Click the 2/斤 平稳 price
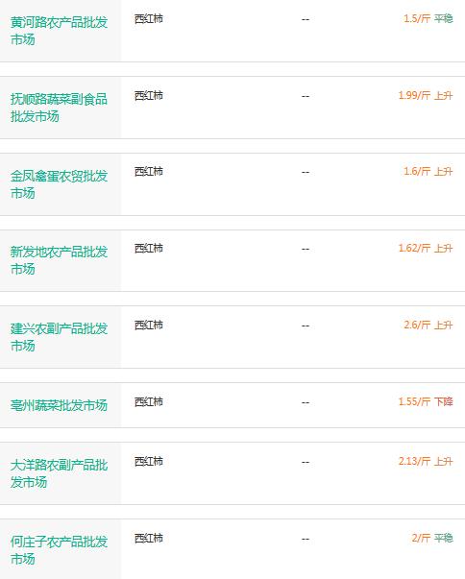465x579 pixels. tap(432, 538)
